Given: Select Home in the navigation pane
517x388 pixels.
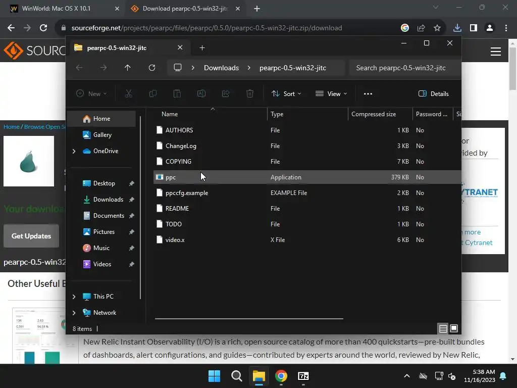Looking at the screenshot, I should (101, 119).
